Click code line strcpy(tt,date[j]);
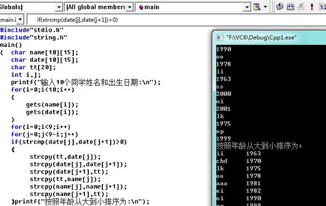 pos(65,156)
